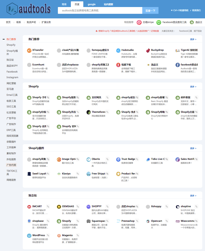205x251 pixels.
Task: Click the Product Reviews star icon
Action: [118, 174]
